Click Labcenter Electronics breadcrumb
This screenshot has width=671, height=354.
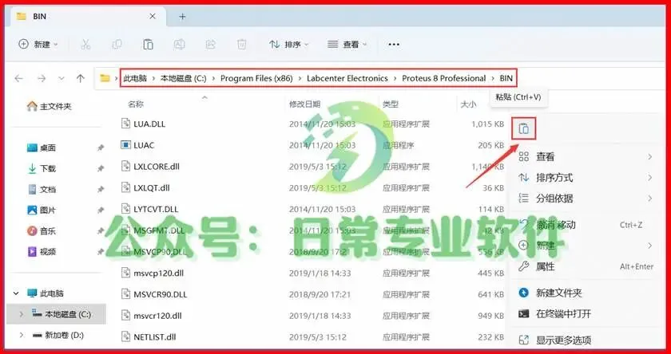[x=347, y=79]
